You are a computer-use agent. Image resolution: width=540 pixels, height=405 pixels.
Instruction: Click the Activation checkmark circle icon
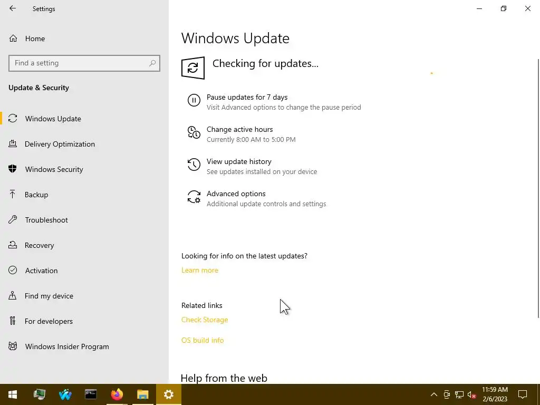[x=13, y=270]
